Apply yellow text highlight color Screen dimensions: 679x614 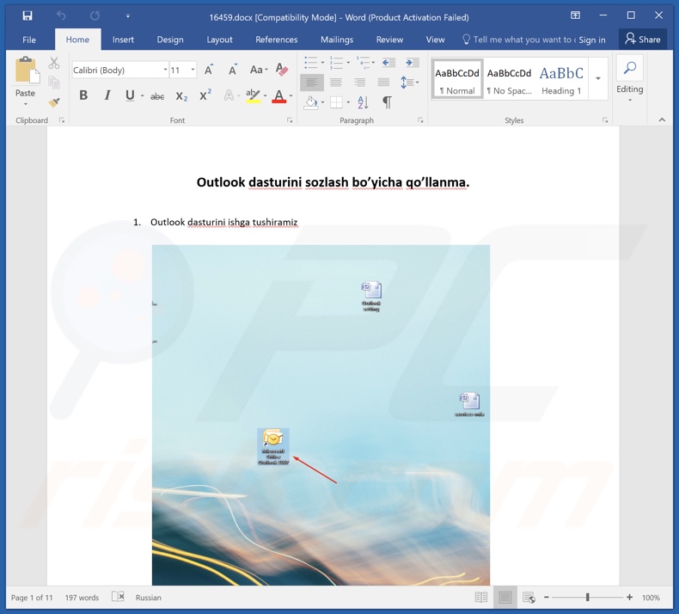point(253,95)
